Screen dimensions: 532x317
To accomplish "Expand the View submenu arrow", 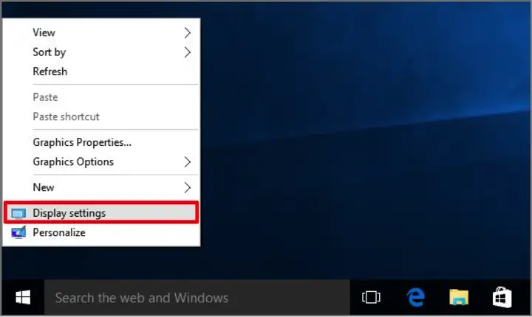I will tap(187, 32).
